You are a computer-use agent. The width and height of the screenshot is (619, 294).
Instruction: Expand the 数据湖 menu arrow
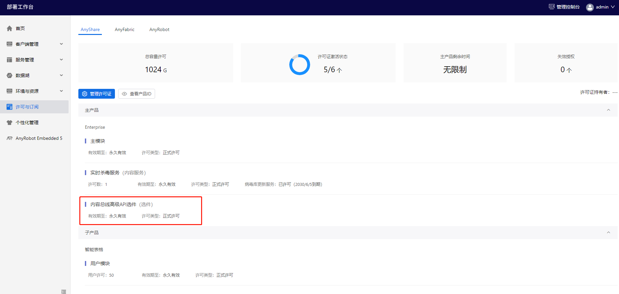click(x=61, y=75)
